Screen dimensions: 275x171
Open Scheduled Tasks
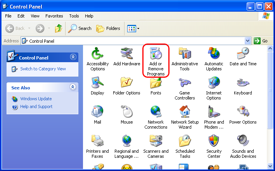(185, 147)
